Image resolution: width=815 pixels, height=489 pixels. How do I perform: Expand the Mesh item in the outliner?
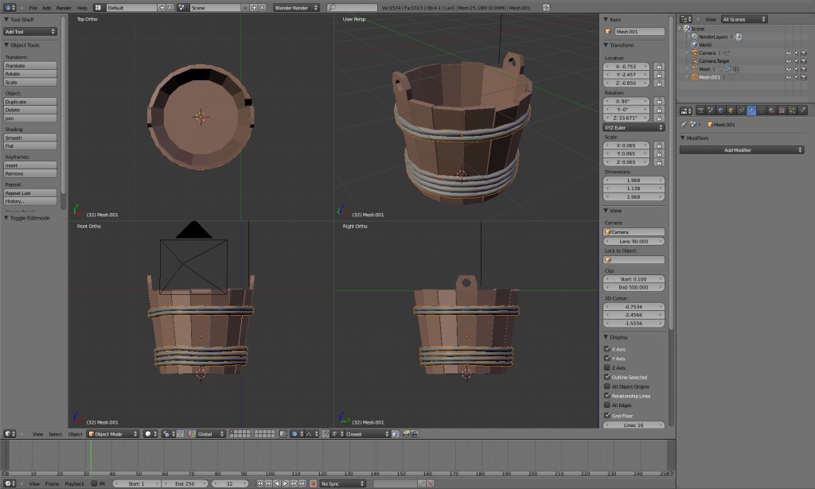pyautogui.click(x=686, y=69)
